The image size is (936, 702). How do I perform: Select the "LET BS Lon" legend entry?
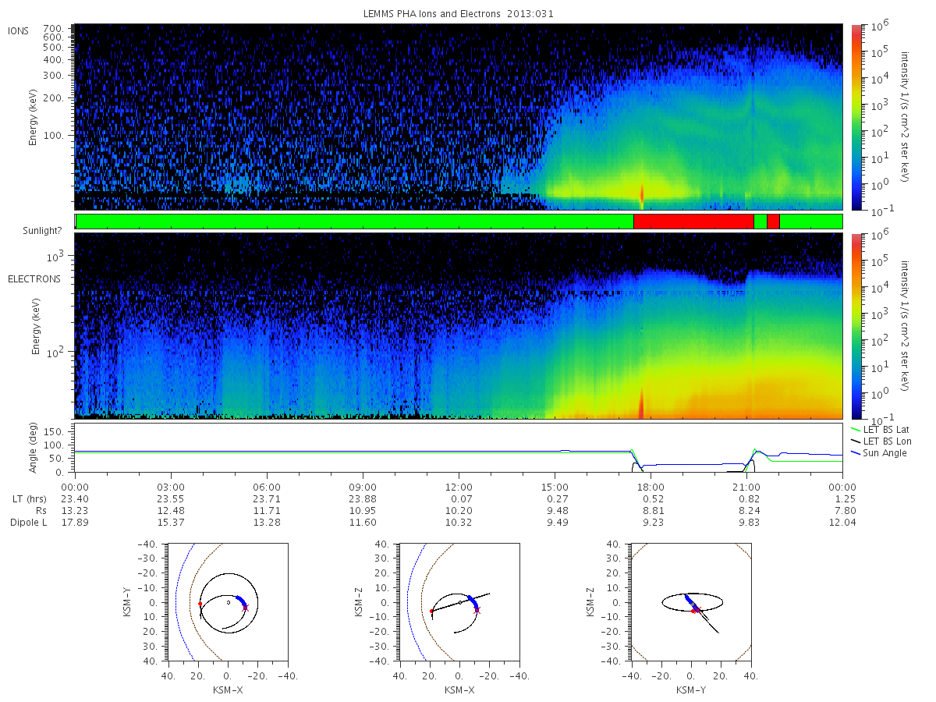point(882,441)
